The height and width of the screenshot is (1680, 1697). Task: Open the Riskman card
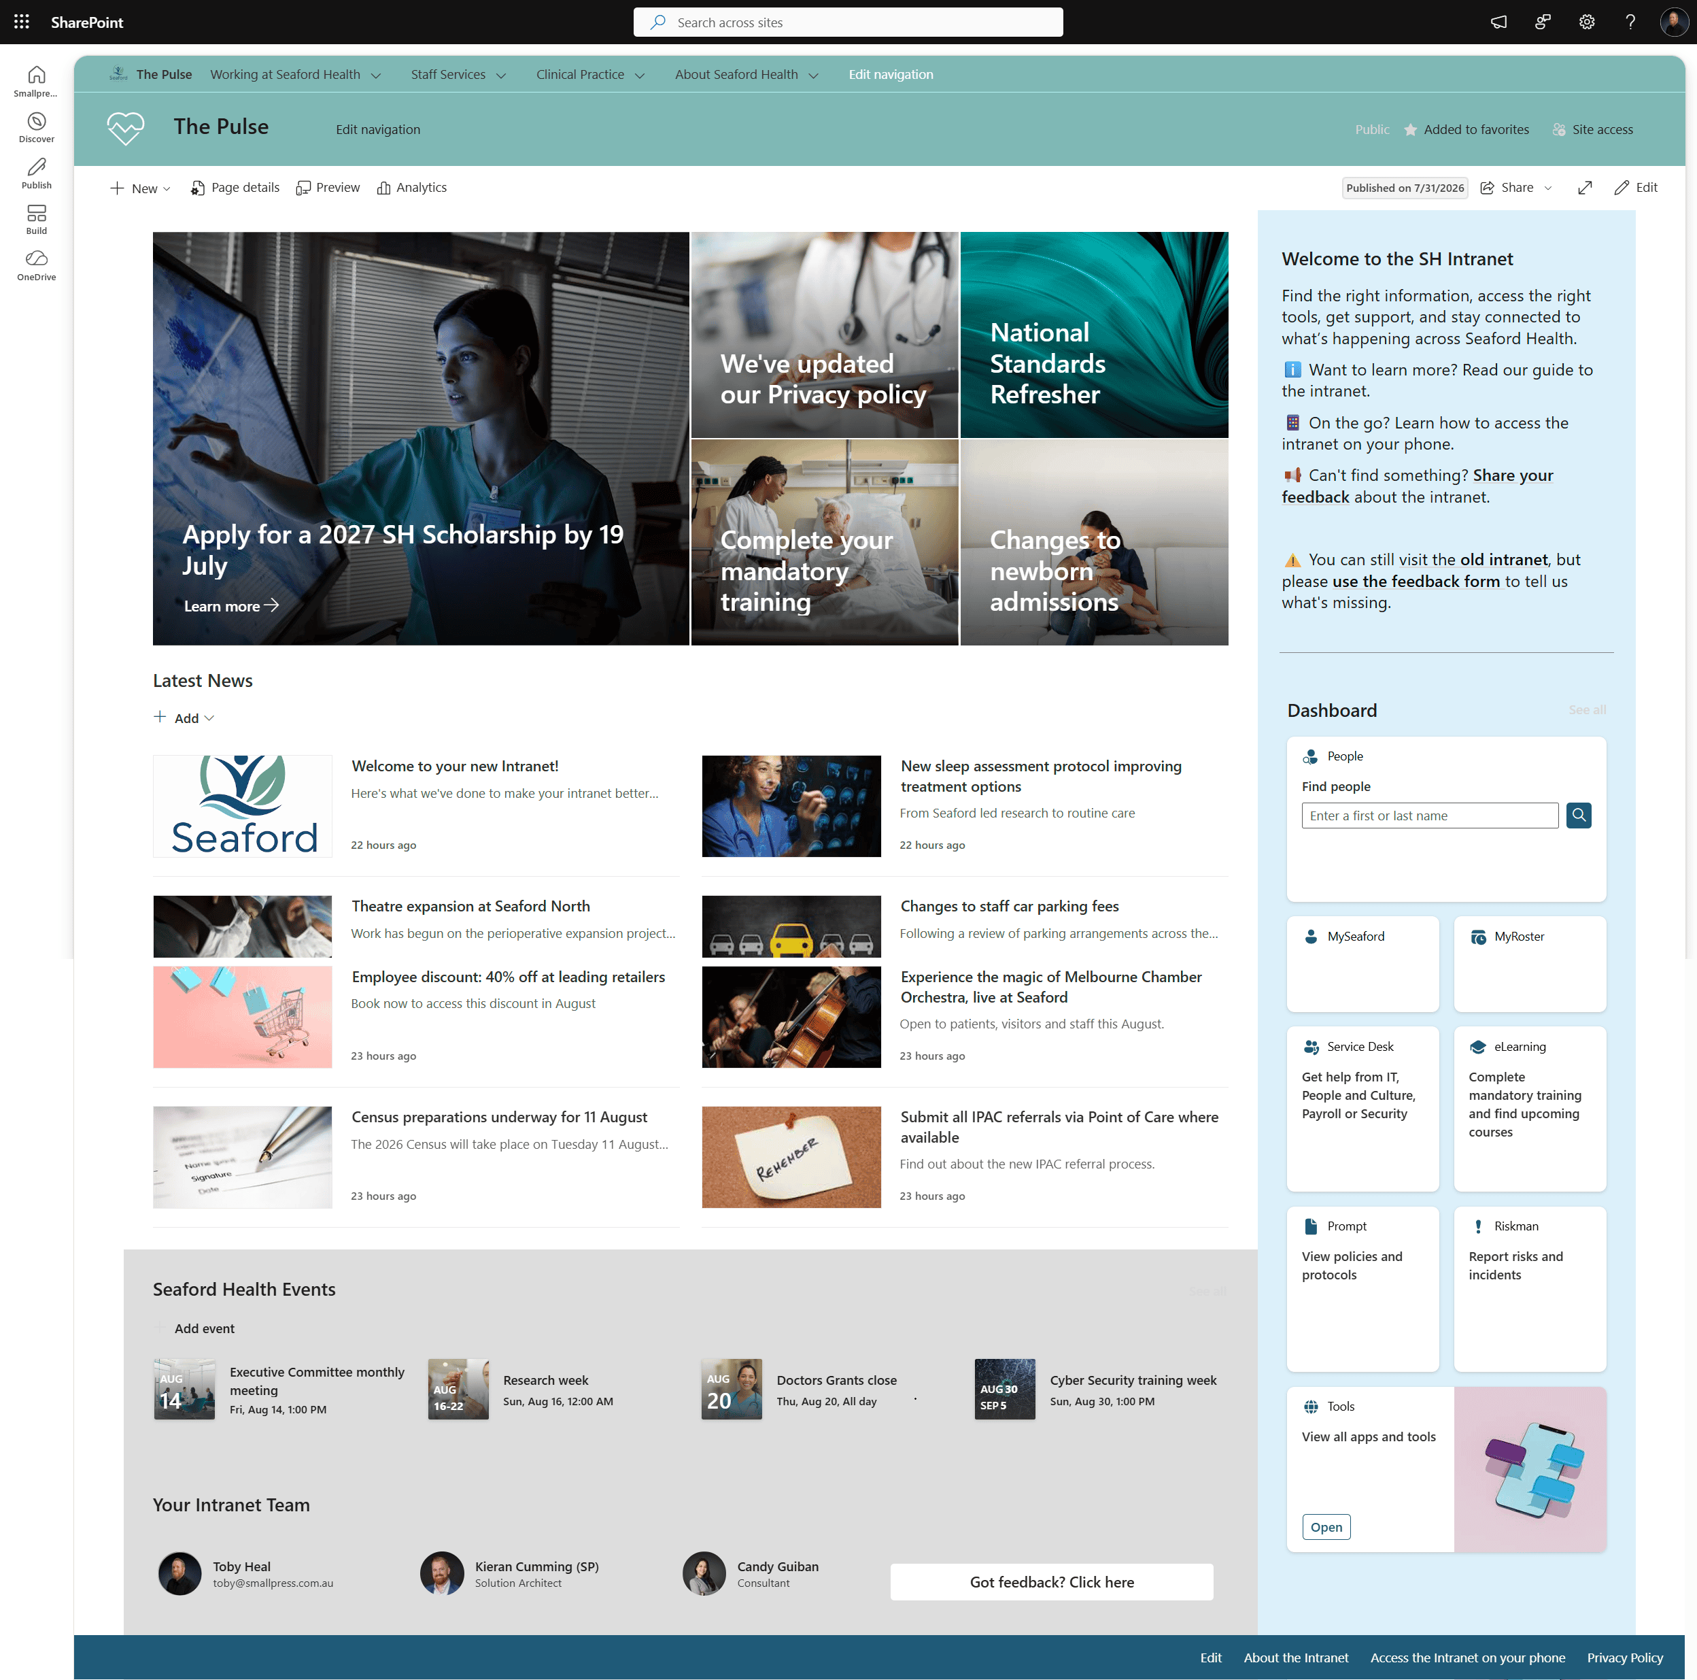pos(1529,1289)
